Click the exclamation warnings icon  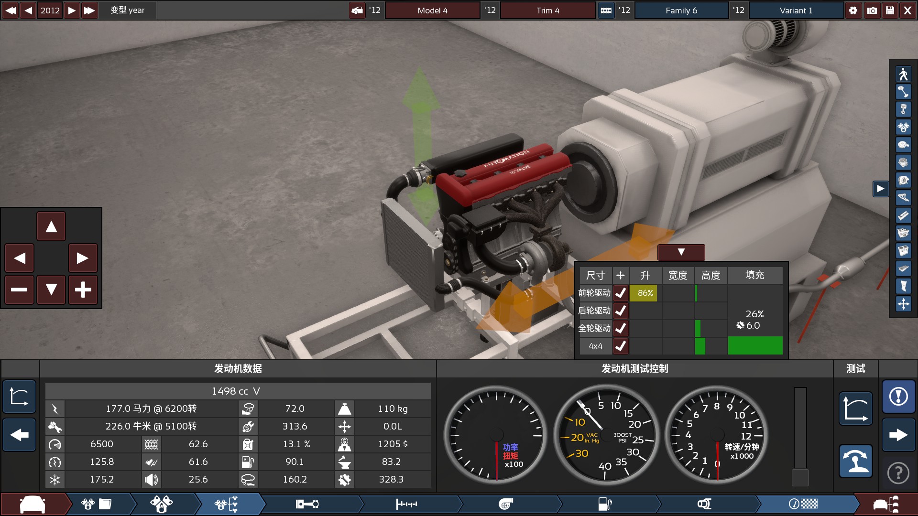pyautogui.click(x=898, y=396)
